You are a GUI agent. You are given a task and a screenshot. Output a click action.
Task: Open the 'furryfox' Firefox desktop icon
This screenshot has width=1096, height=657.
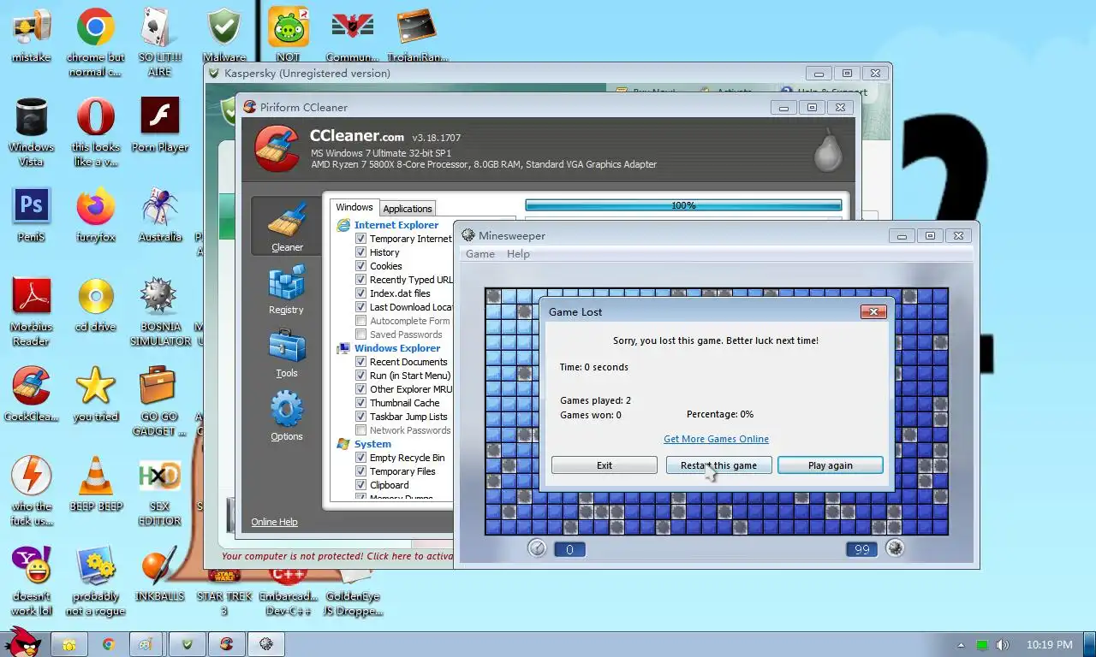(96, 216)
